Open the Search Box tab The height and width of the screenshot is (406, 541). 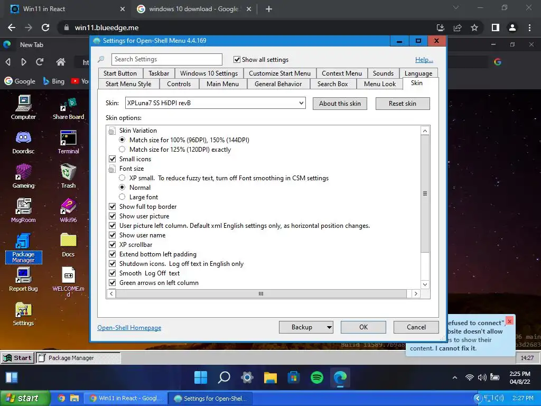[333, 84]
